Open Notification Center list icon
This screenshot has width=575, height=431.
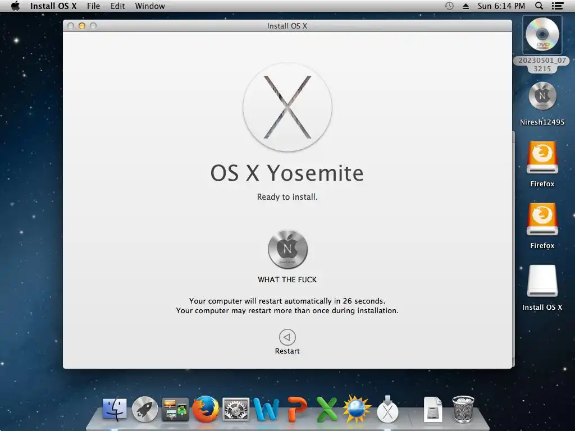pos(558,6)
